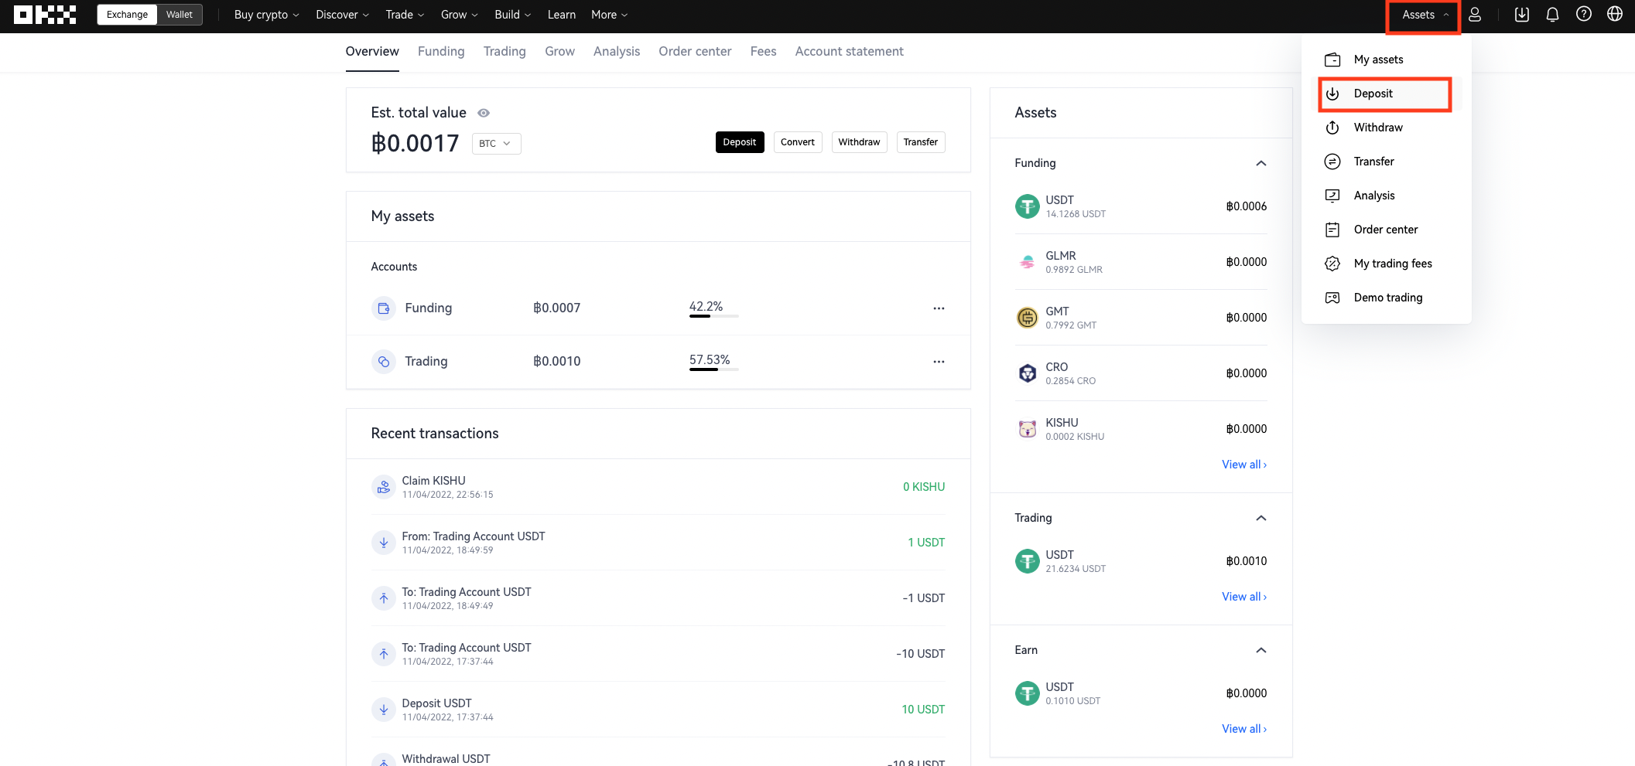Click the KISHU coin icon
This screenshot has width=1635, height=766.
1027,429
